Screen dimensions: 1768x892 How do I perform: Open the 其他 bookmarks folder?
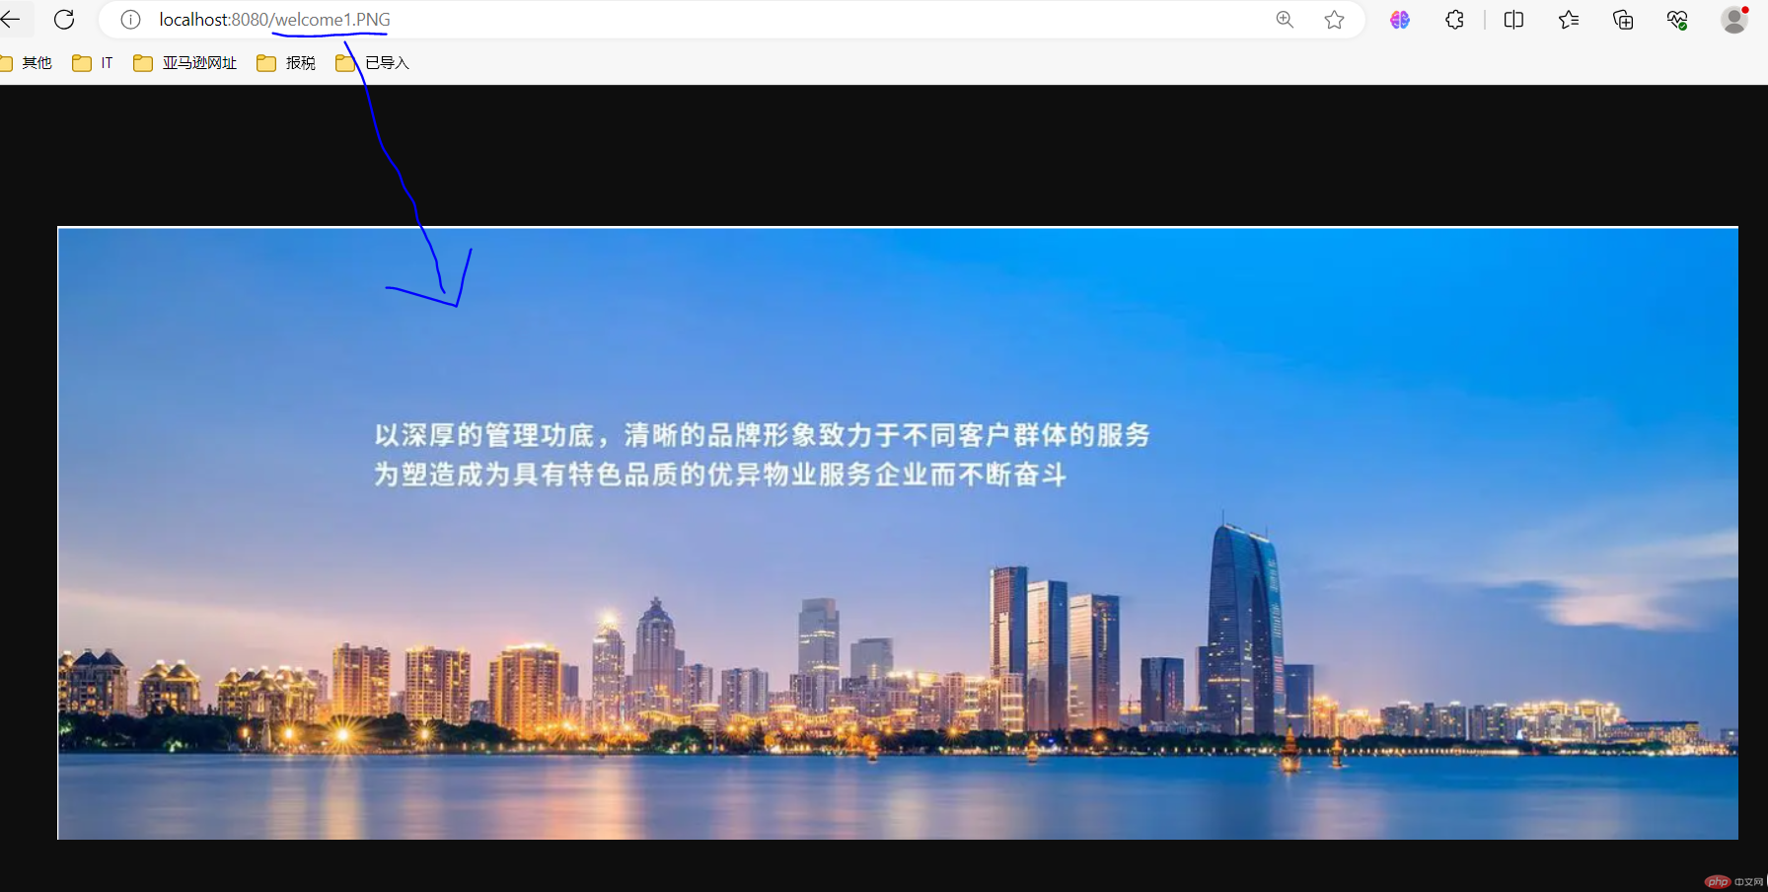point(27,63)
